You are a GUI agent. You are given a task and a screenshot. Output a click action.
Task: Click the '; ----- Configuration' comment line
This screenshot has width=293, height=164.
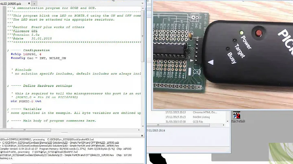(x=28, y=50)
